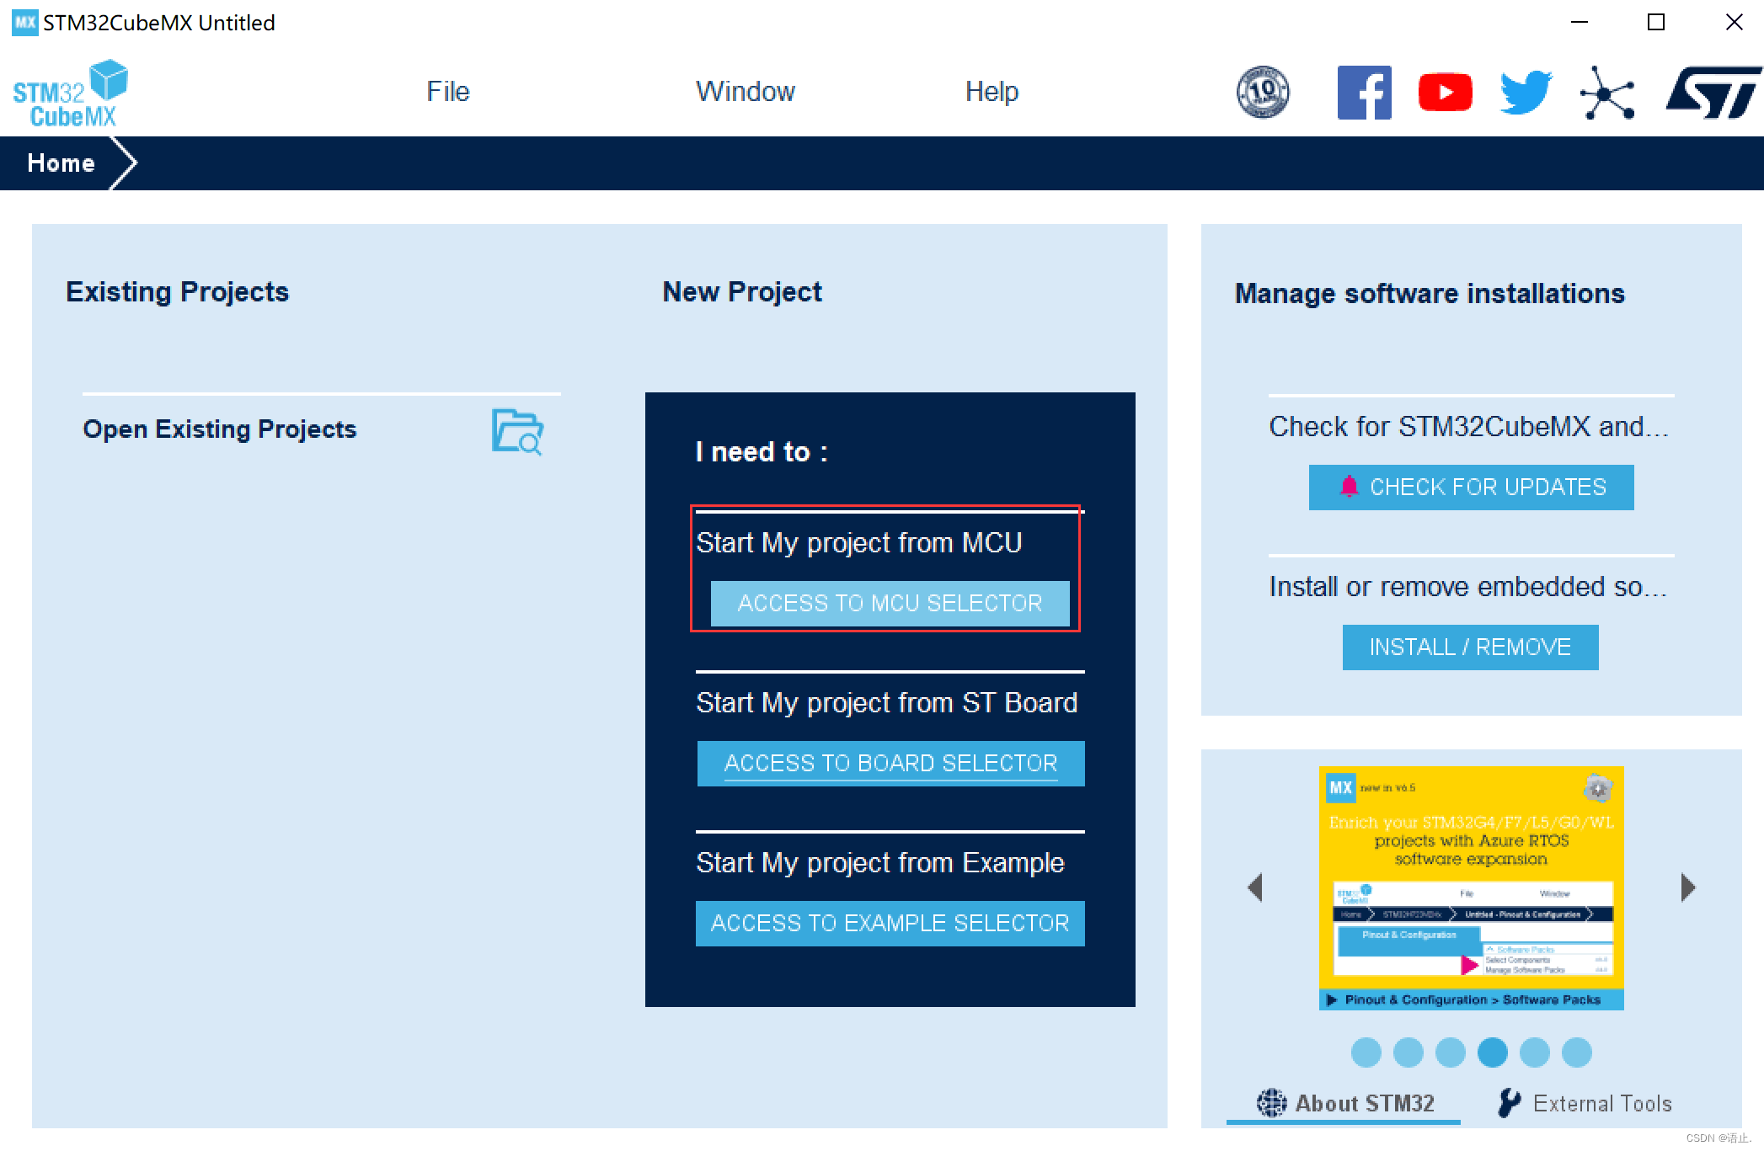Click the open folder browse icon
This screenshot has height=1151, width=1764.
pos(517,431)
